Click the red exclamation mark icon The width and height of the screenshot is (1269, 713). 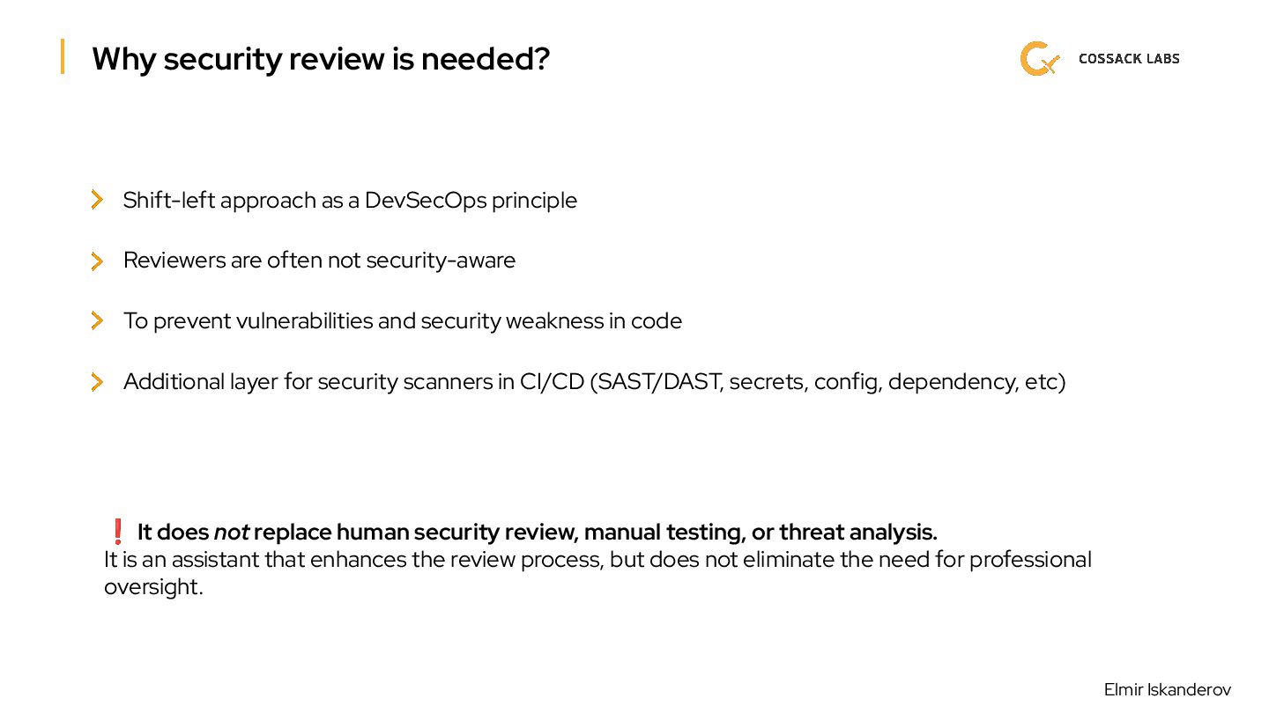[x=117, y=532]
